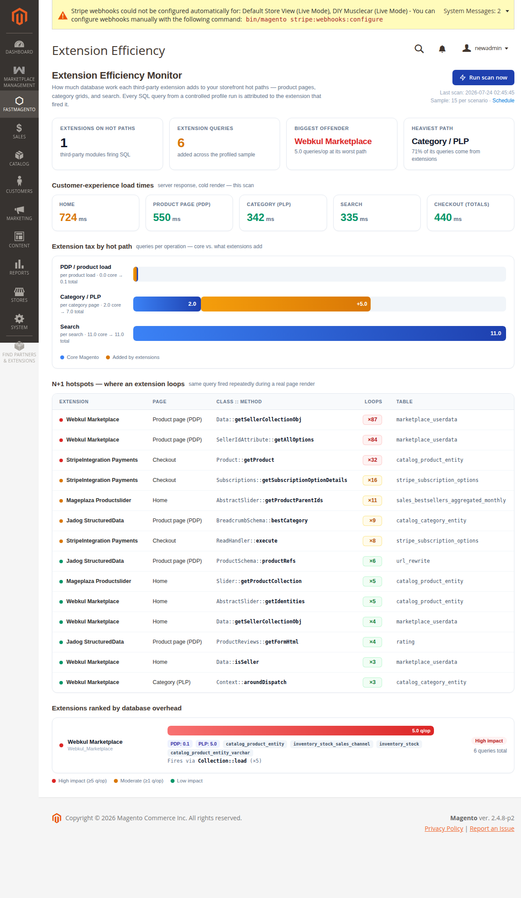
Task: Click the ×16 loops badge
Action: (372, 480)
